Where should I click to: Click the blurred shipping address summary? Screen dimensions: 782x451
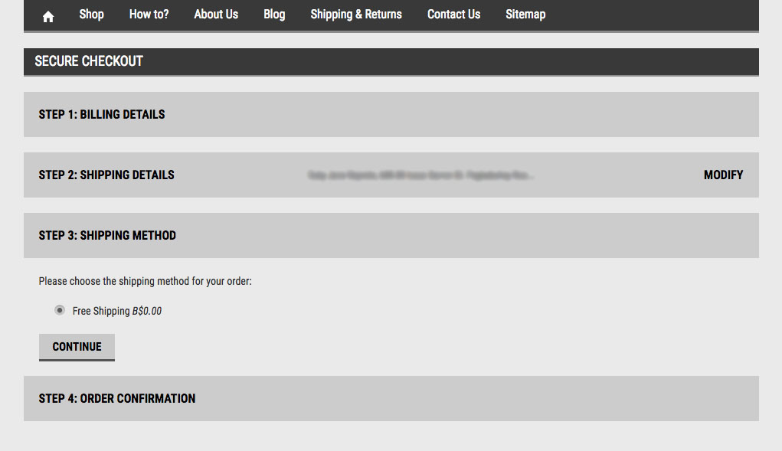coord(420,175)
